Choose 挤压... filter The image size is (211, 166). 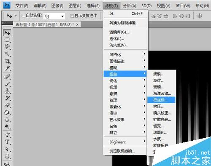tap(161, 107)
